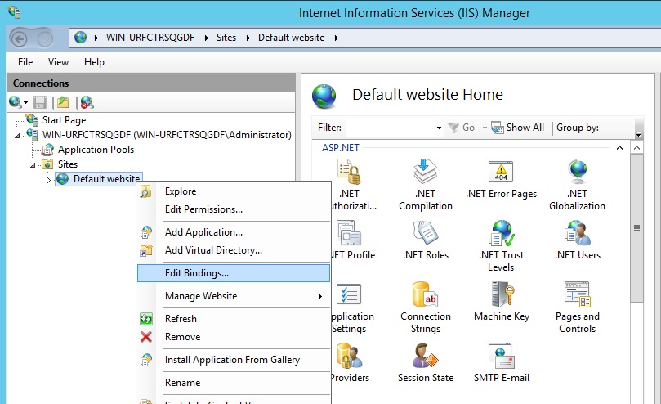Click inside the Filter text field
Screen dimensions: 661x404
click(x=388, y=128)
